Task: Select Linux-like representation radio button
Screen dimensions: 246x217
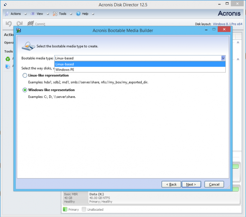Action: (x=25, y=75)
